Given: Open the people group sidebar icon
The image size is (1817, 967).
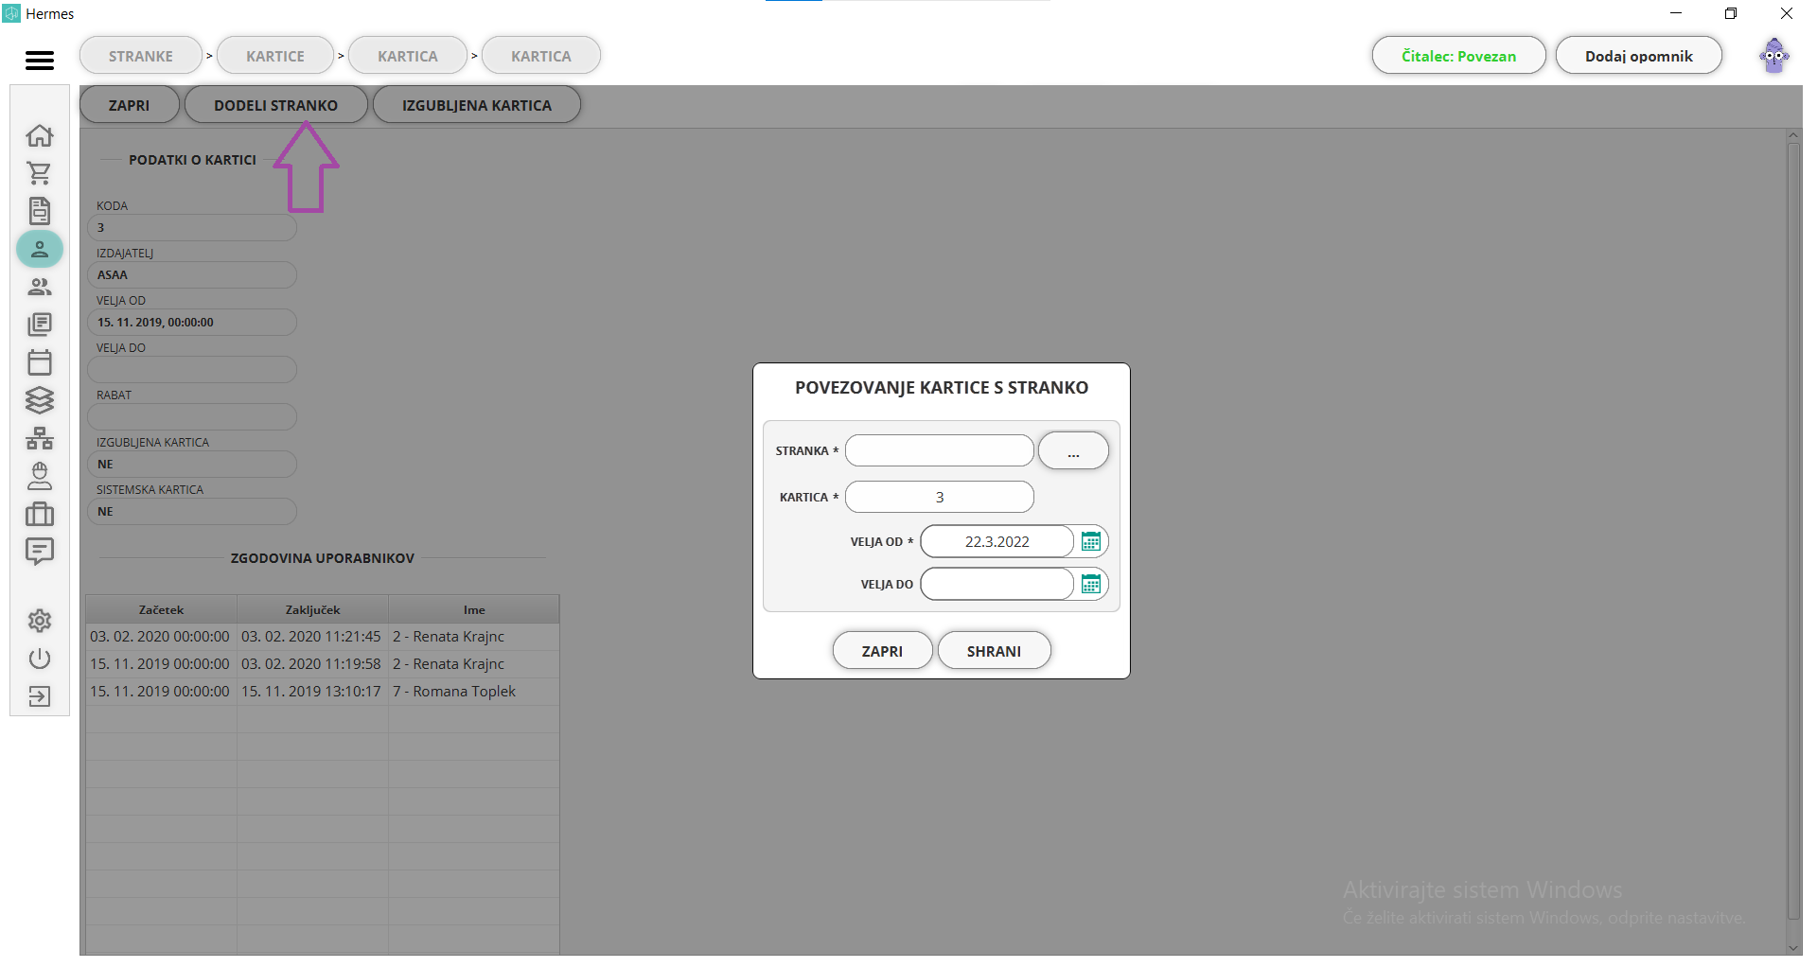Looking at the screenshot, I should click(40, 287).
